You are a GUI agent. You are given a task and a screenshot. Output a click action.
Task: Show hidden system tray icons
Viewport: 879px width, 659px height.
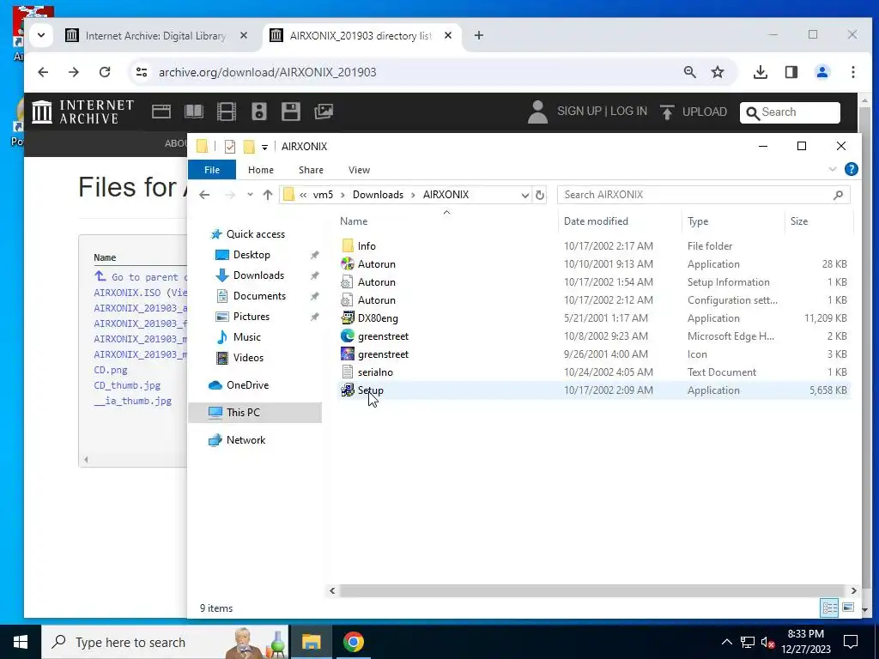pyautogui.click(x=726, y=642)
